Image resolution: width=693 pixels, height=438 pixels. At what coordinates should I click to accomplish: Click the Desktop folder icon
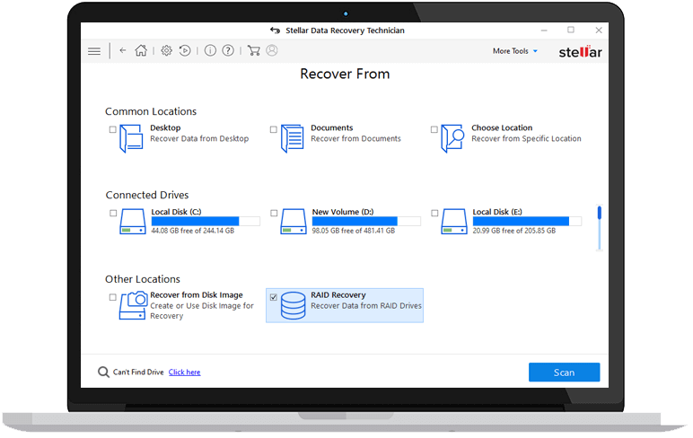tap(131, 138)
